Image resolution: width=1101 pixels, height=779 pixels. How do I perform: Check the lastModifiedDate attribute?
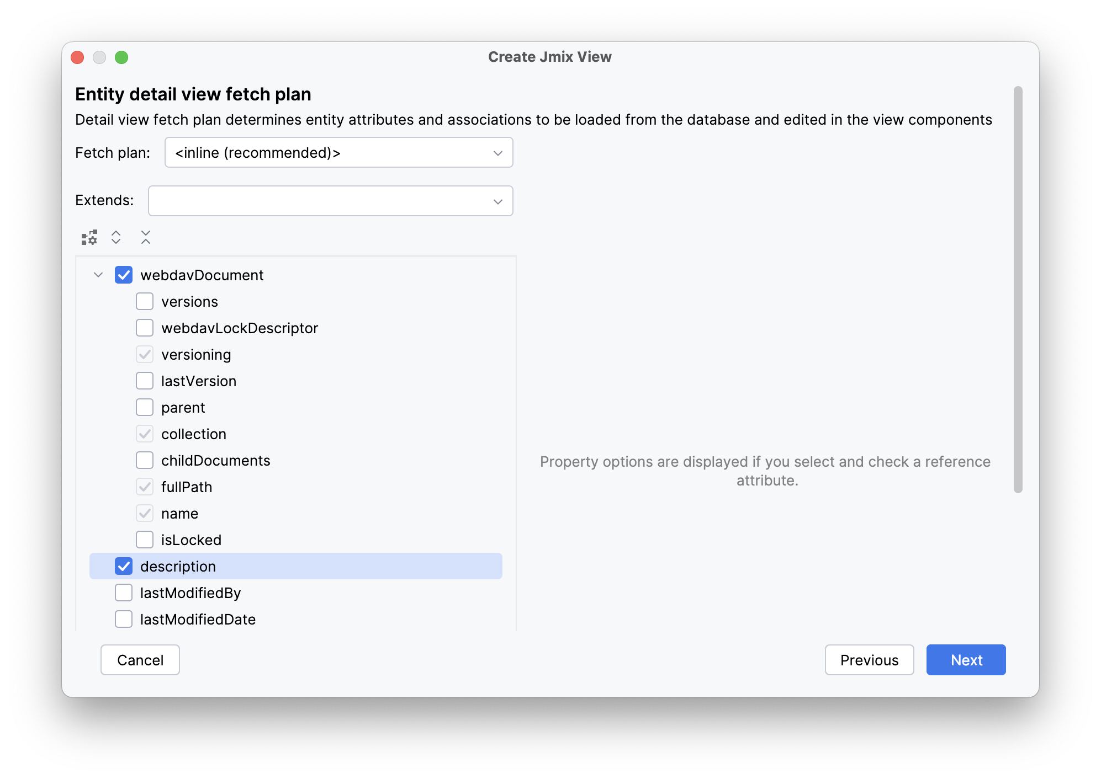pyautogui.click(x=124, y=619)
